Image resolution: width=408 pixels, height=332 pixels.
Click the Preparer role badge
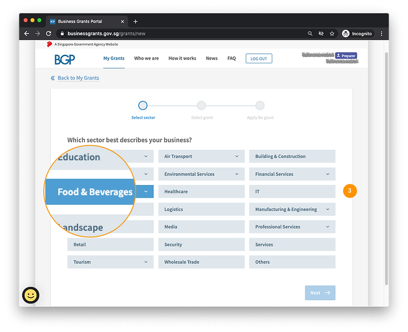pyautogui.click(x=346, y=56)
